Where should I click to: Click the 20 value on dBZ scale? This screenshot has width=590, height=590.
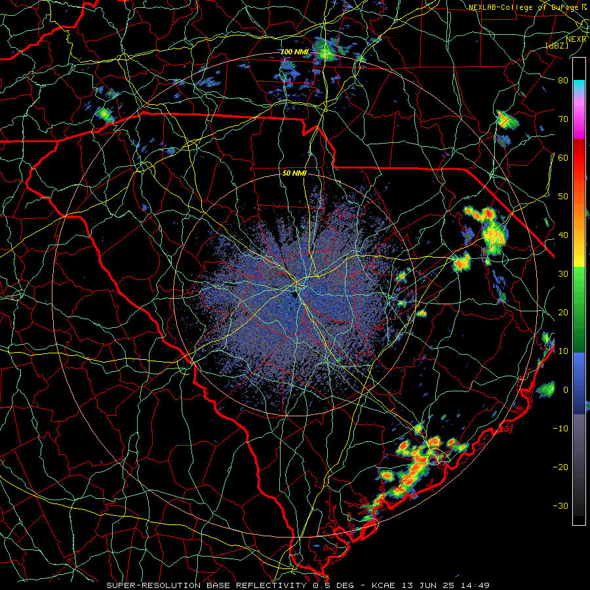pos(563,313)
